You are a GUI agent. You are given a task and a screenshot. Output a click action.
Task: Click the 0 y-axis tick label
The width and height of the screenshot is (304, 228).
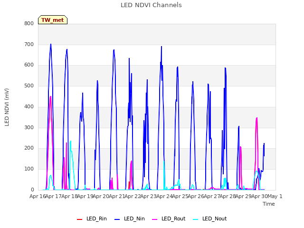tap(32, 190)
